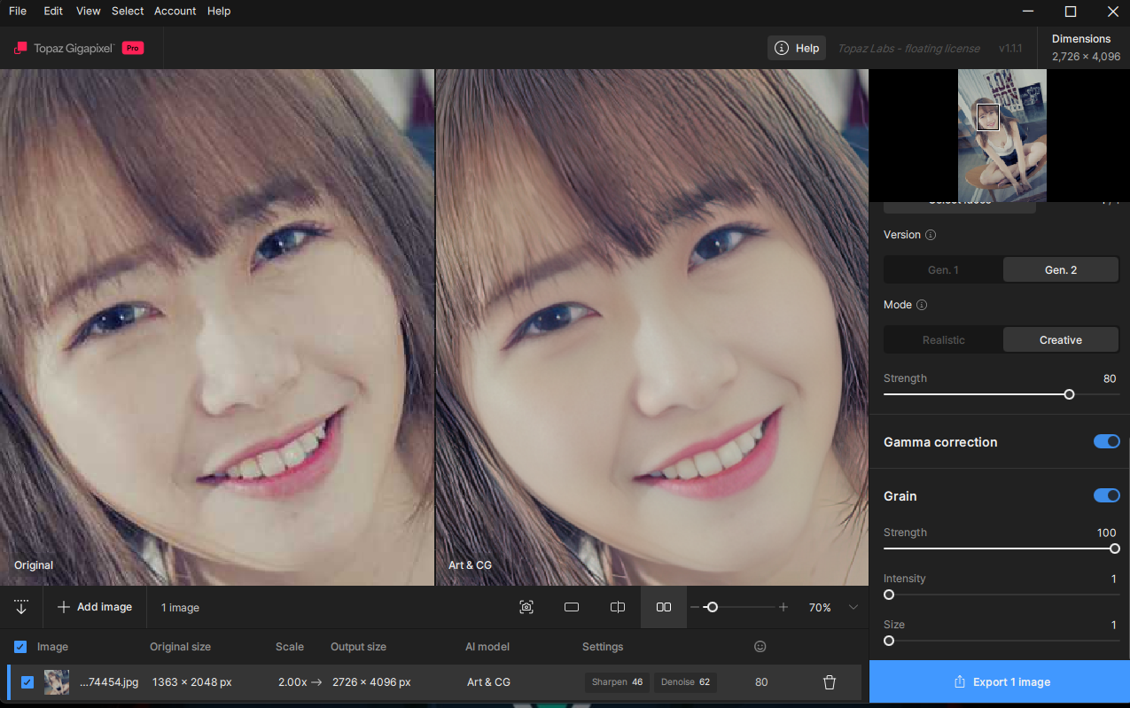
Task: Click the Add image button
Action: (x=95, y=607)
